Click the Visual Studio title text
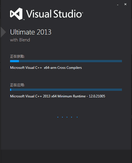The height and width of the screenshot is (163, 132). point(54,14)
